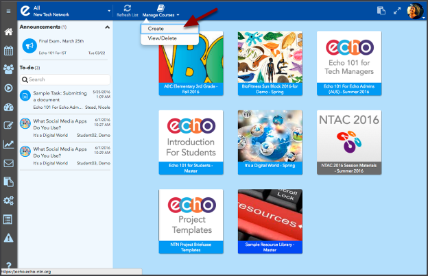Open Sample Resource Library - Master tile
Image resolution: width=428 pixels, height=276 pixels.
[270, 221]
